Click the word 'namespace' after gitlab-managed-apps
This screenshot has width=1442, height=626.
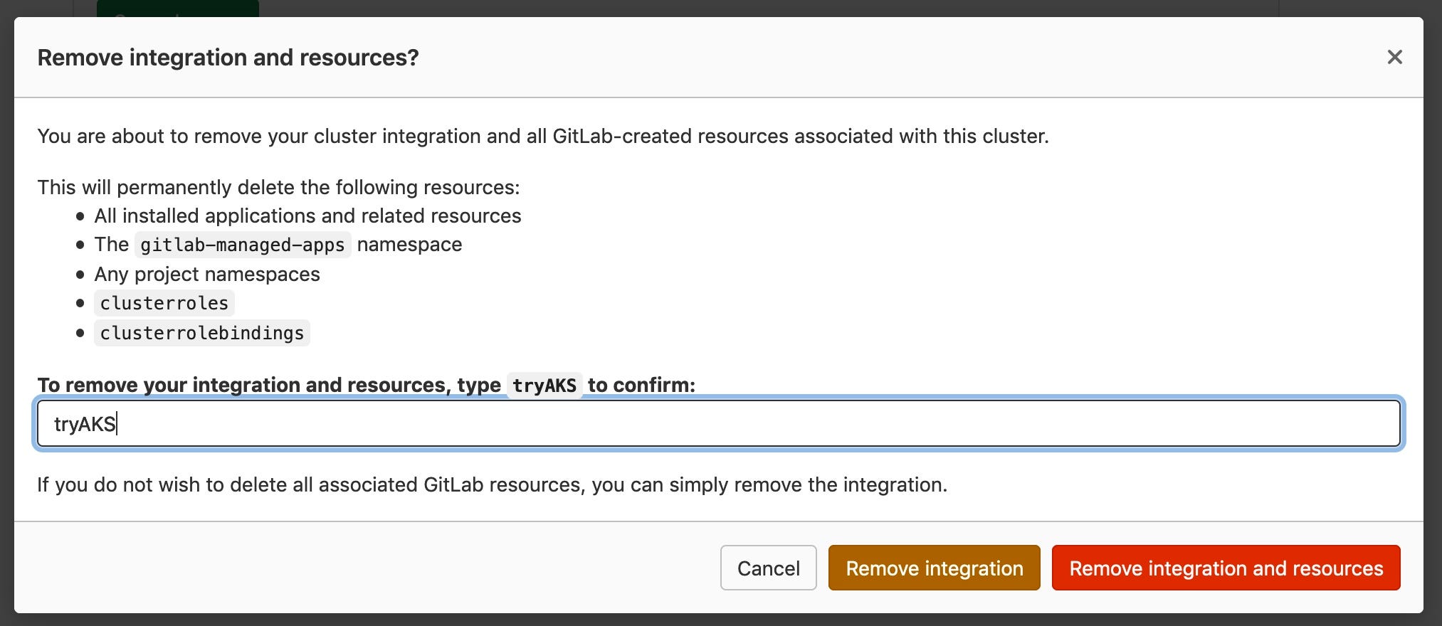tap(409, 245)
